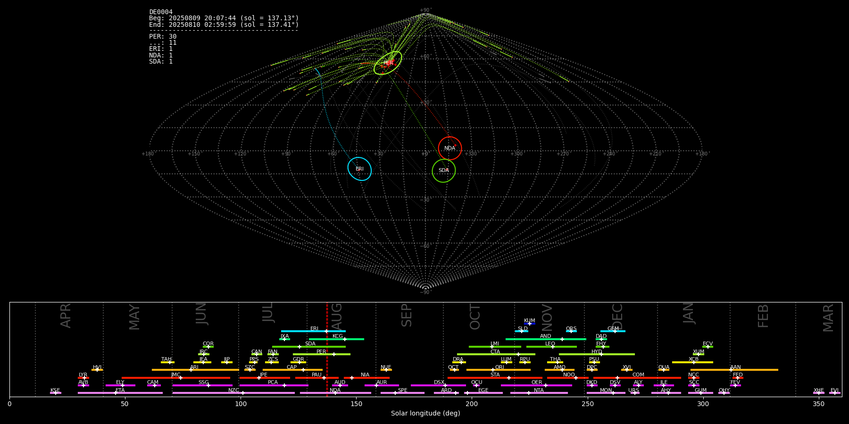This screenshot has height=424, width=849.
Task: Click the DE0004 station header text
Action: (x=161, y=12)
